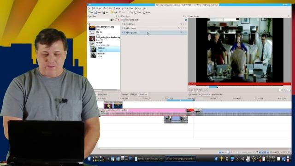This screenshot has width=295, height=166.
Task: Switch to the Project Notes tab
Action: [x=102, y=95]
